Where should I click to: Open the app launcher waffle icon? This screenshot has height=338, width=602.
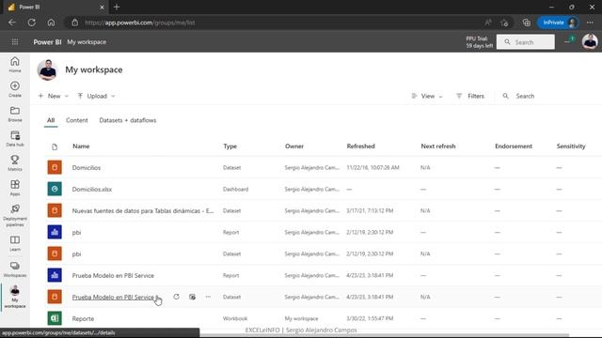pyautogui.click(x=15, y=41)
